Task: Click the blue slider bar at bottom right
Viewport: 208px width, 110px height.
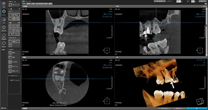Action: tap(197, 108)
